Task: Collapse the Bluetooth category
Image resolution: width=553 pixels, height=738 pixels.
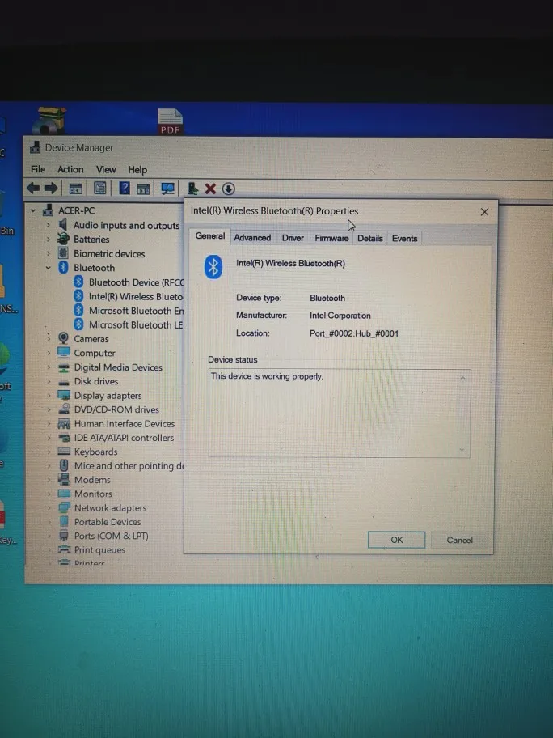Action: point(48,267)
